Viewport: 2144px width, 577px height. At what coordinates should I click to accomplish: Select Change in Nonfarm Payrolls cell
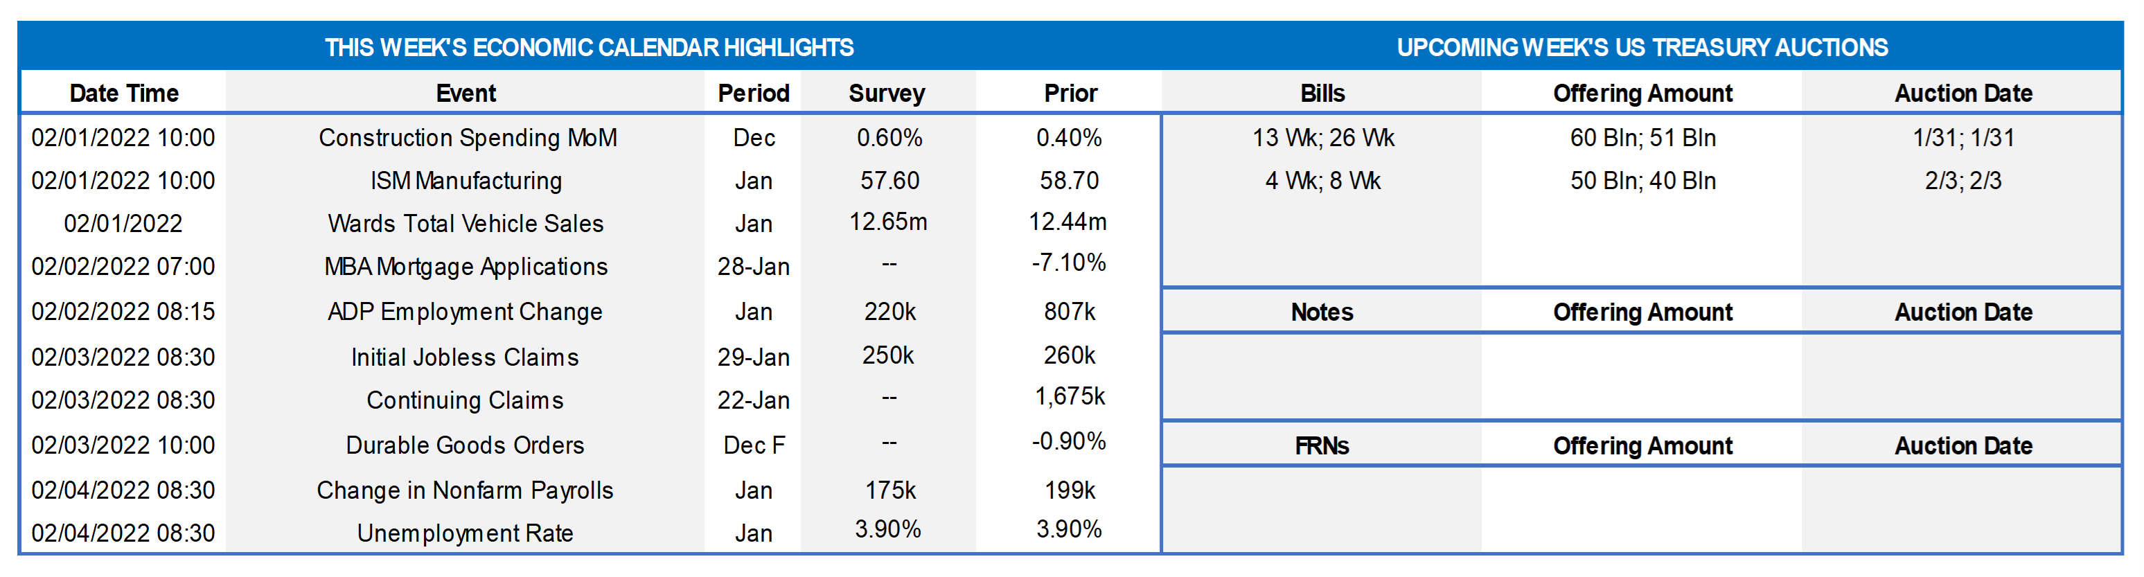pyautogui.click(x=464, y=490)
